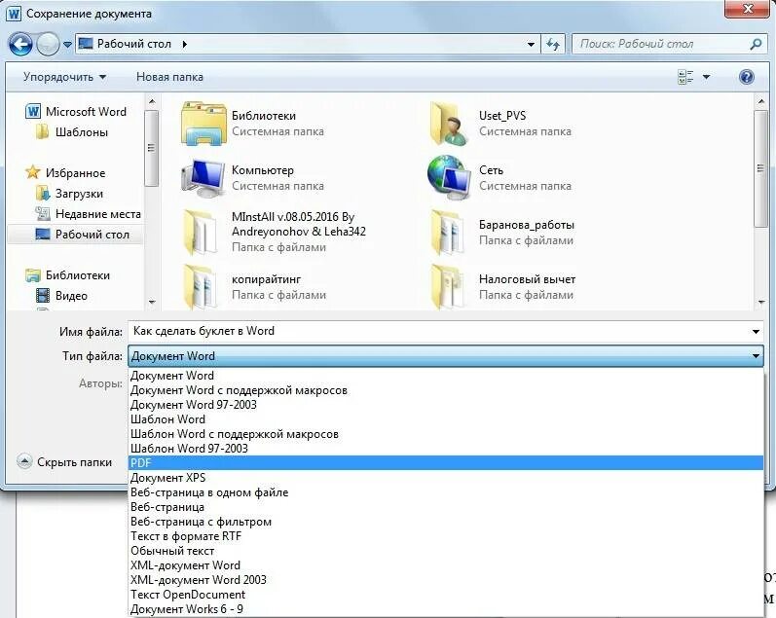The image size is (776, 618).
Task: Select Веб-страница с фильтром option
Action: (445, 522)
